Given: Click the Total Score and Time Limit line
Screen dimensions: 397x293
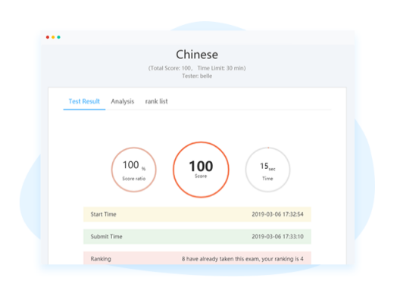Looking at the screenshot, I should (x=197, y=68).
